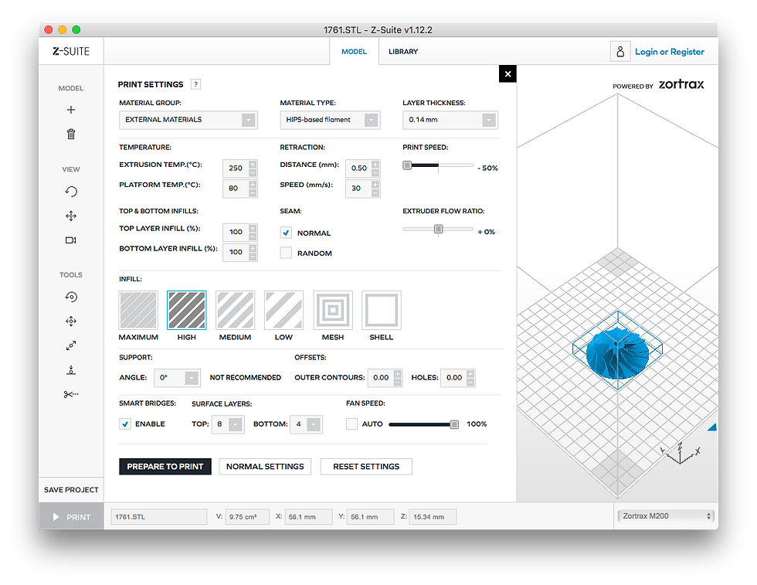Decrease Outer Contours offset with minus stepper

(397, 382)
